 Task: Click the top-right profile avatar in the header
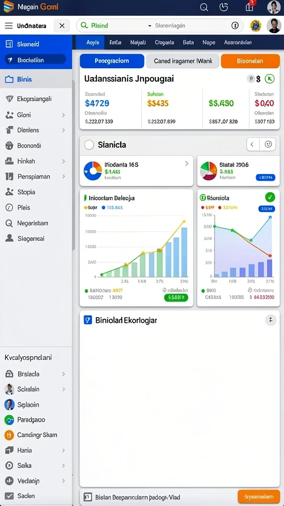pos(274,7)
